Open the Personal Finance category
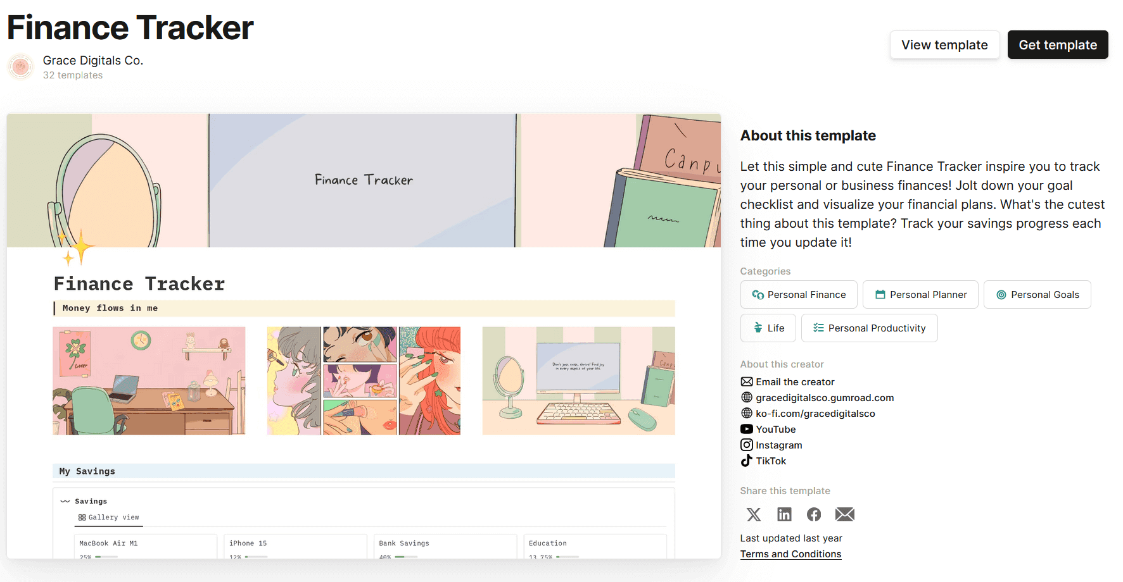 coord(799,295)
